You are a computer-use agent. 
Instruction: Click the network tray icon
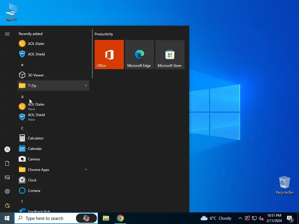[254, 218]
